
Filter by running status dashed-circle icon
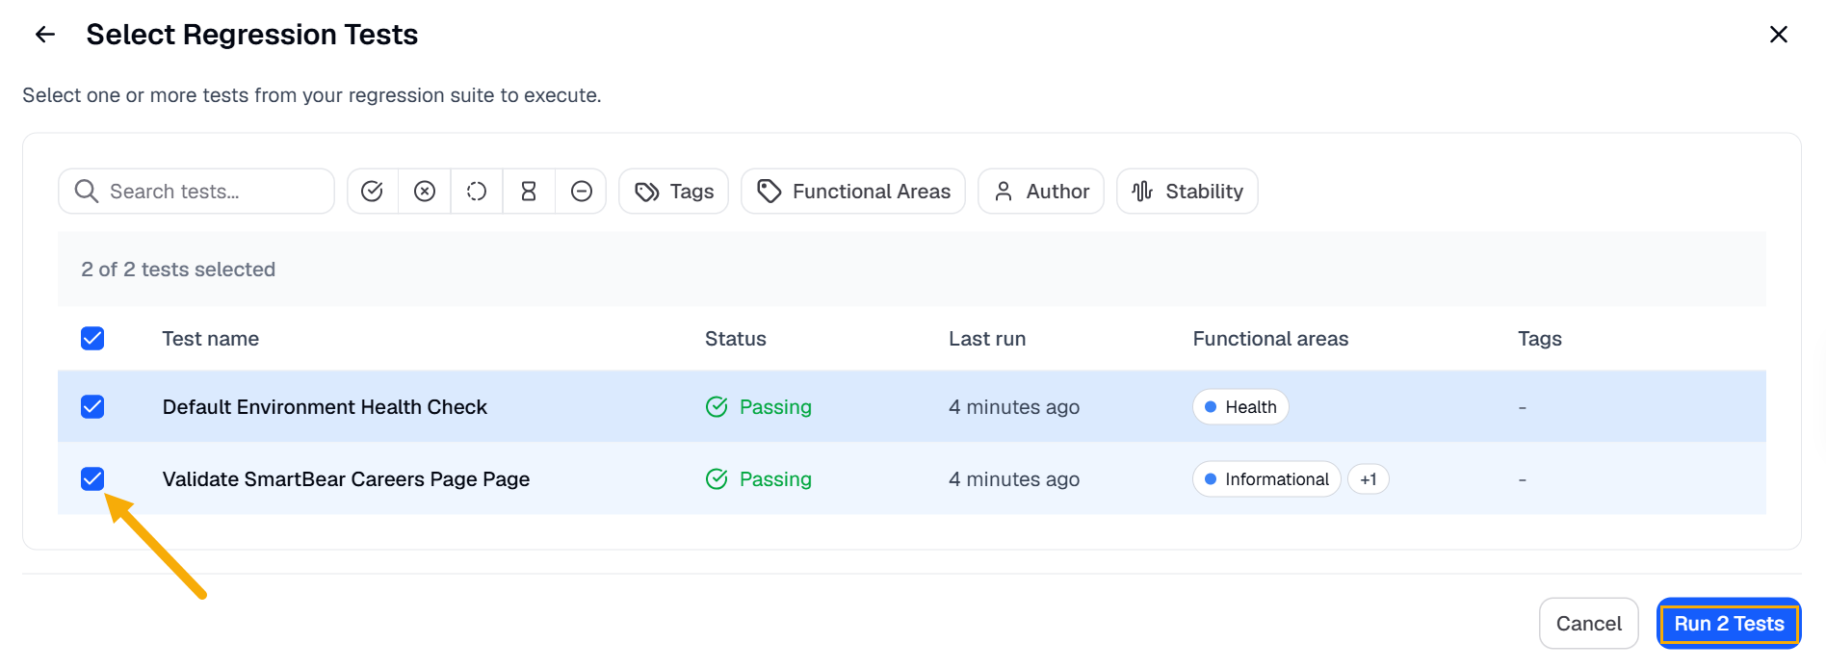[477, 192]
